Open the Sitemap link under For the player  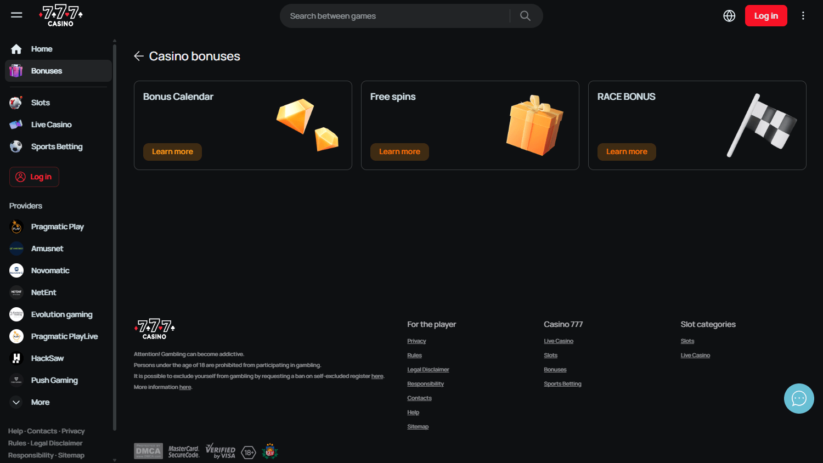coord(418,427)
